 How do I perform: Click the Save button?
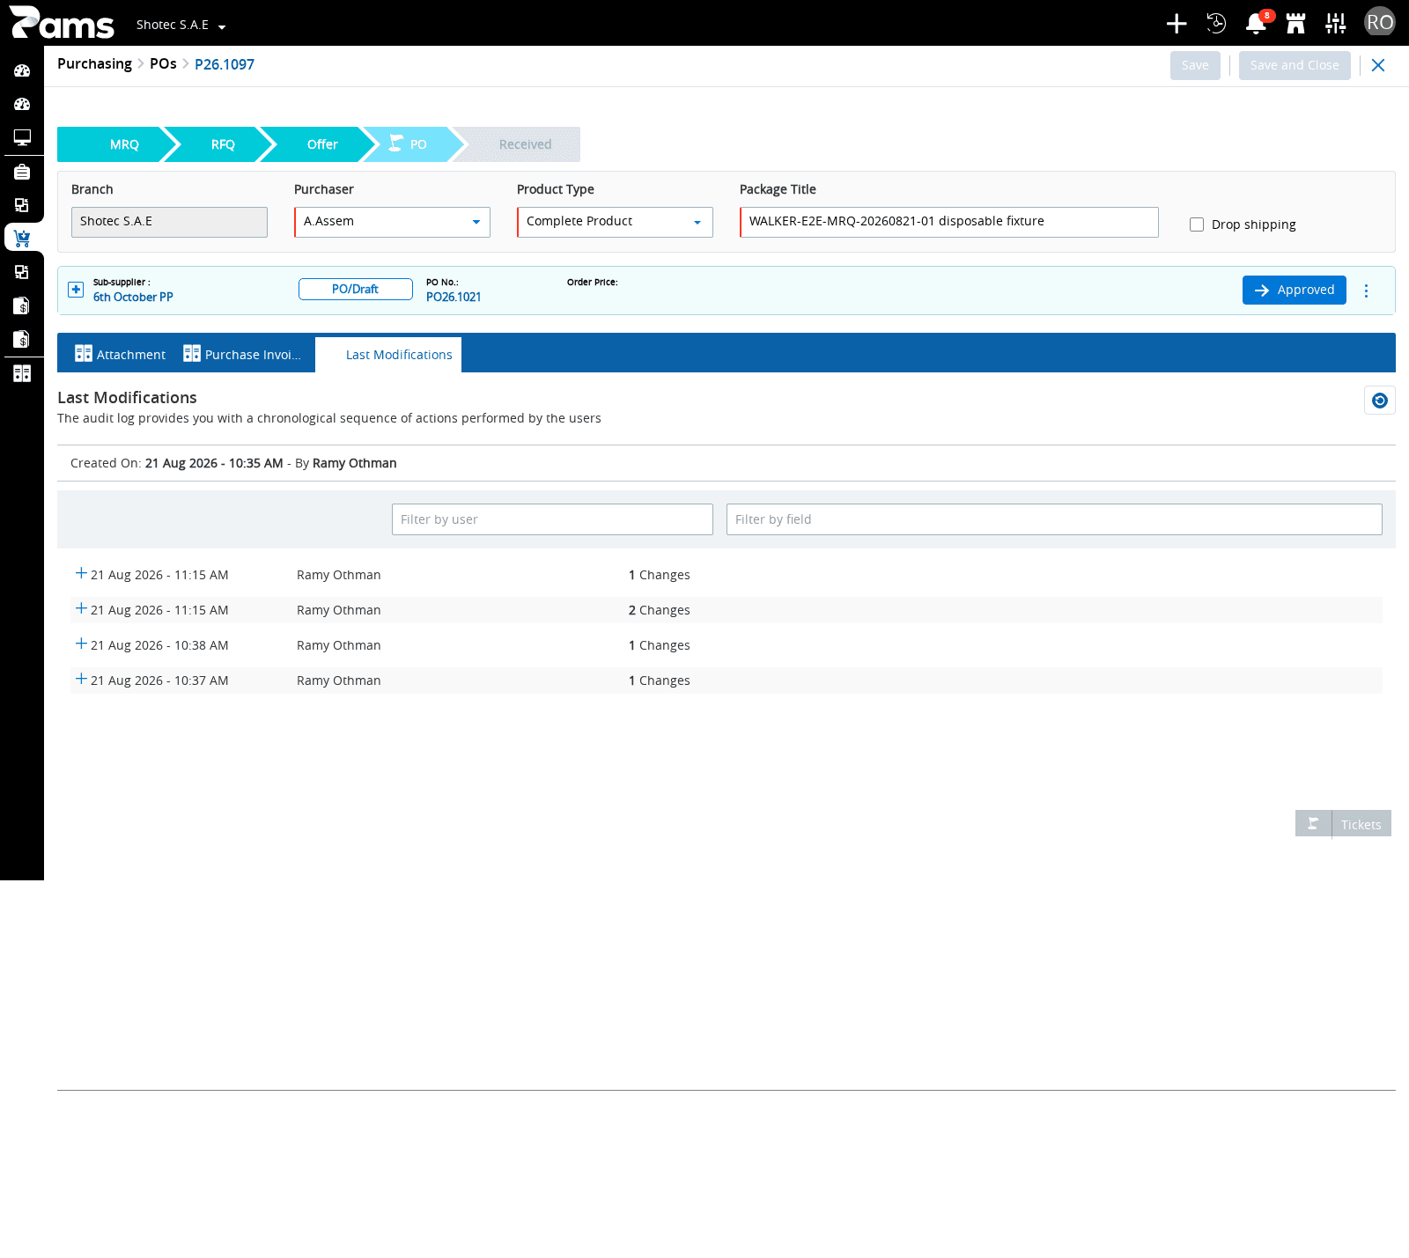click(x=1195, y=65)
